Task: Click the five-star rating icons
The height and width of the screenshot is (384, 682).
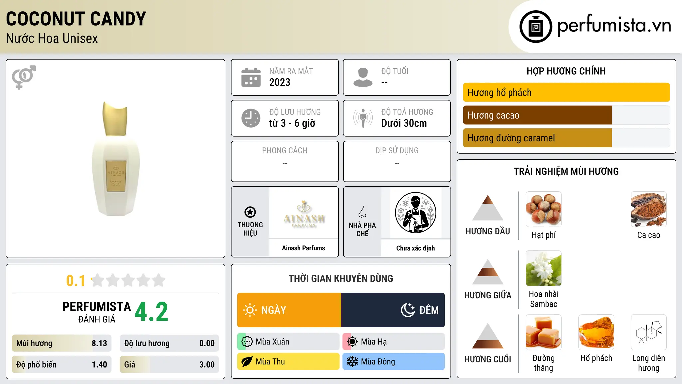Action: click(128, 280)
